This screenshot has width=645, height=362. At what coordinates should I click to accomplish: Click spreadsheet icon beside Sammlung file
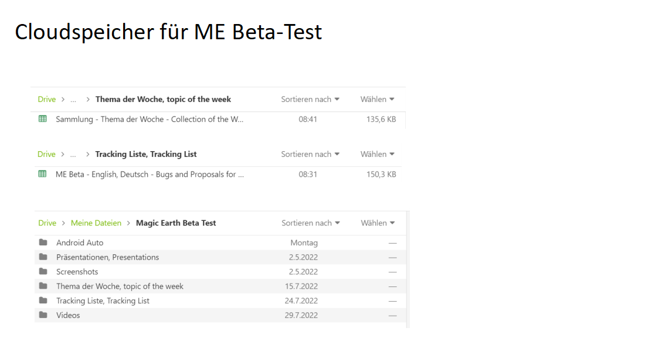point(42,119)
